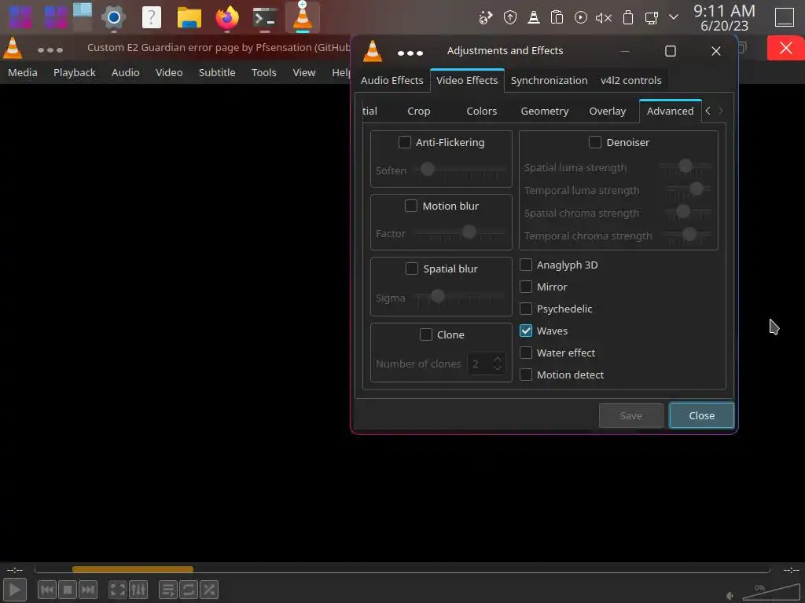This screenshot has width=805, height=603.
Task: Toggle the playlist view icon
Action: tap(168, 590)
